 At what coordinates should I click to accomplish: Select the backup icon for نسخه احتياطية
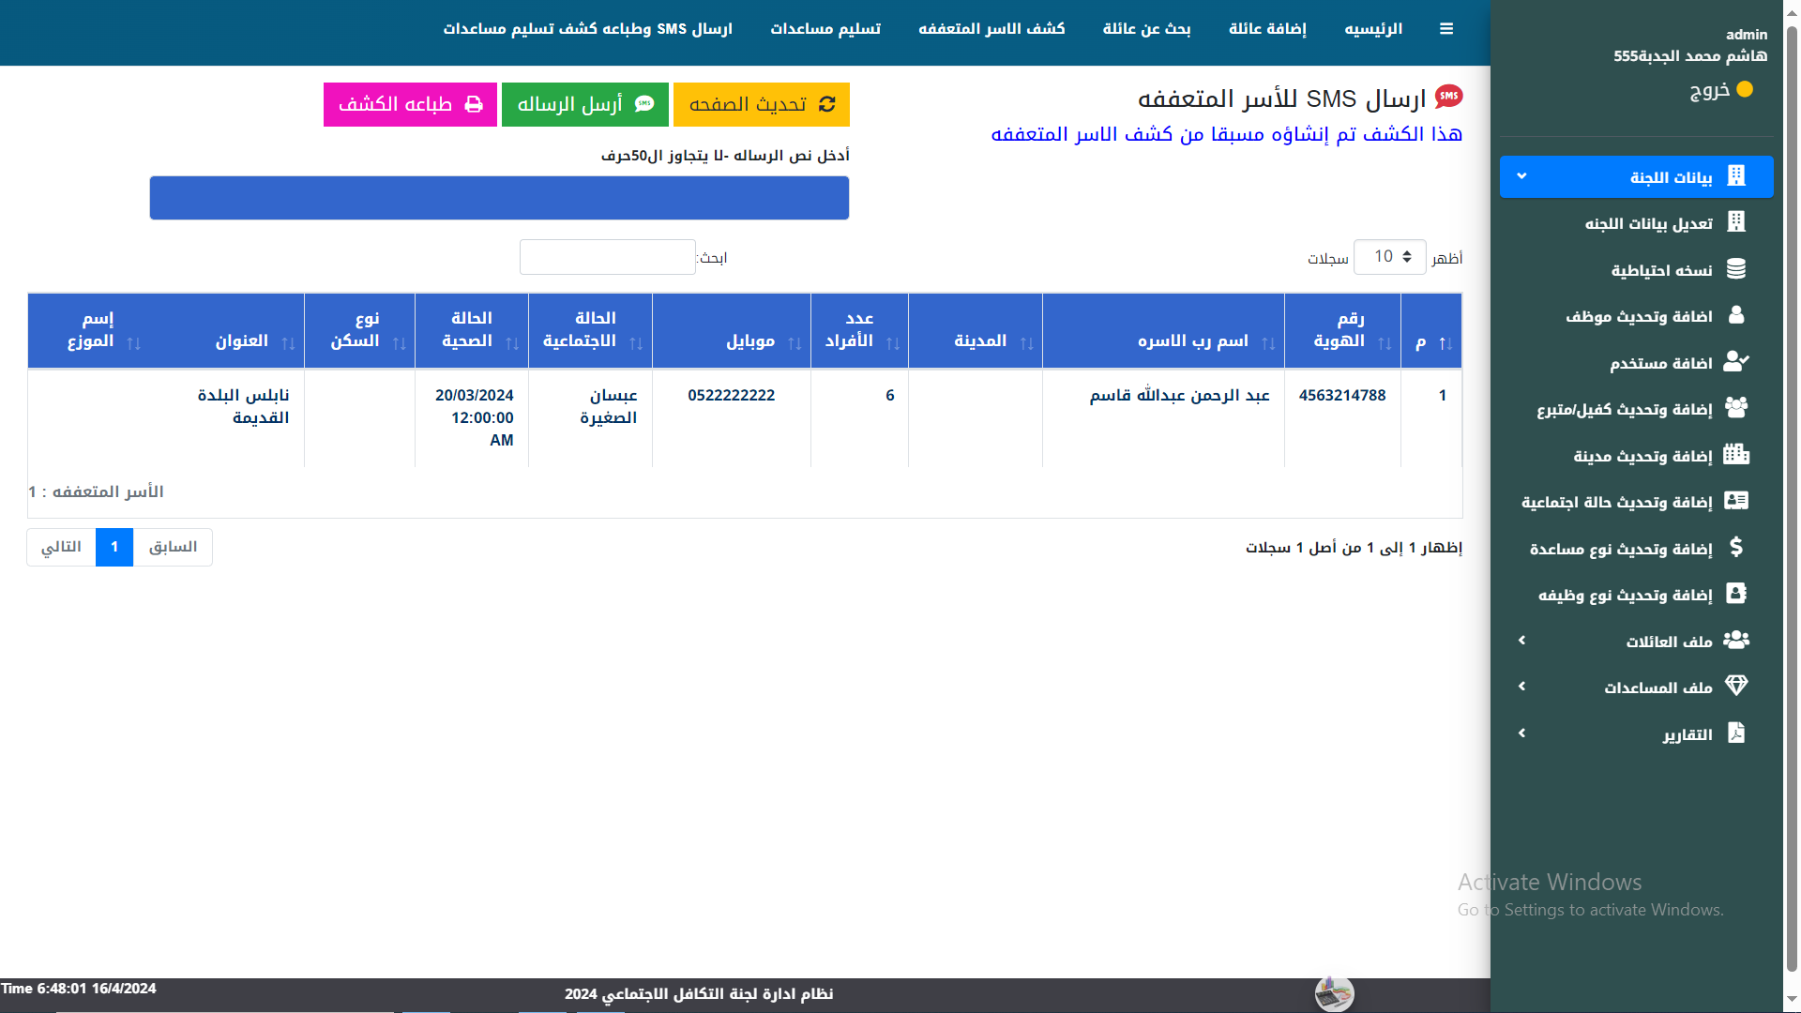pyautogui.click(x=1737, y=269)
